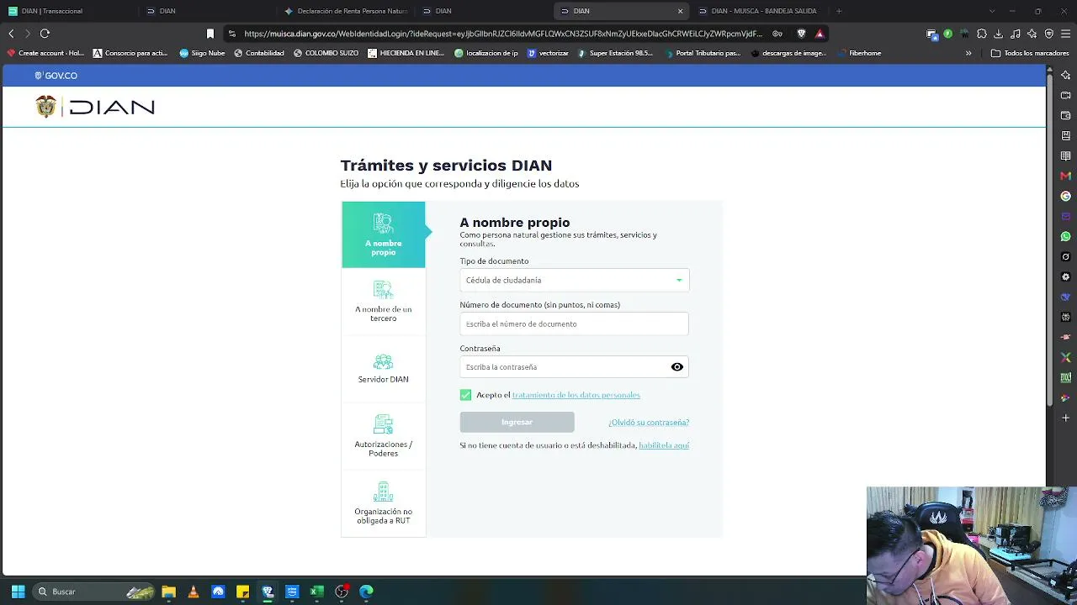The height and width of the screenshot is (605, 1077).
Task: Click the 'Ingresar' button
Action: (517, 422)
